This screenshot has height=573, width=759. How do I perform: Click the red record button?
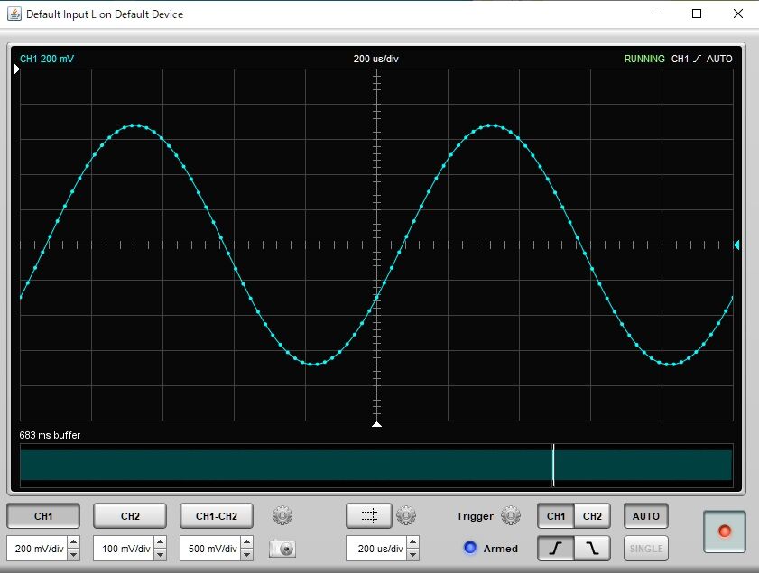coord(724,531)
